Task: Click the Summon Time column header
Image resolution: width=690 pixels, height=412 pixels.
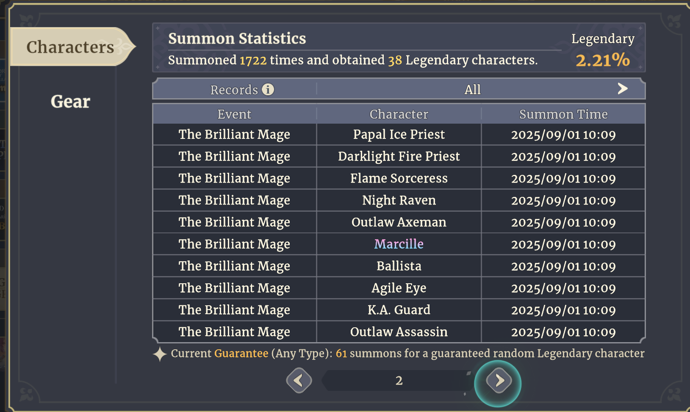Action: (x=563, y=114)
